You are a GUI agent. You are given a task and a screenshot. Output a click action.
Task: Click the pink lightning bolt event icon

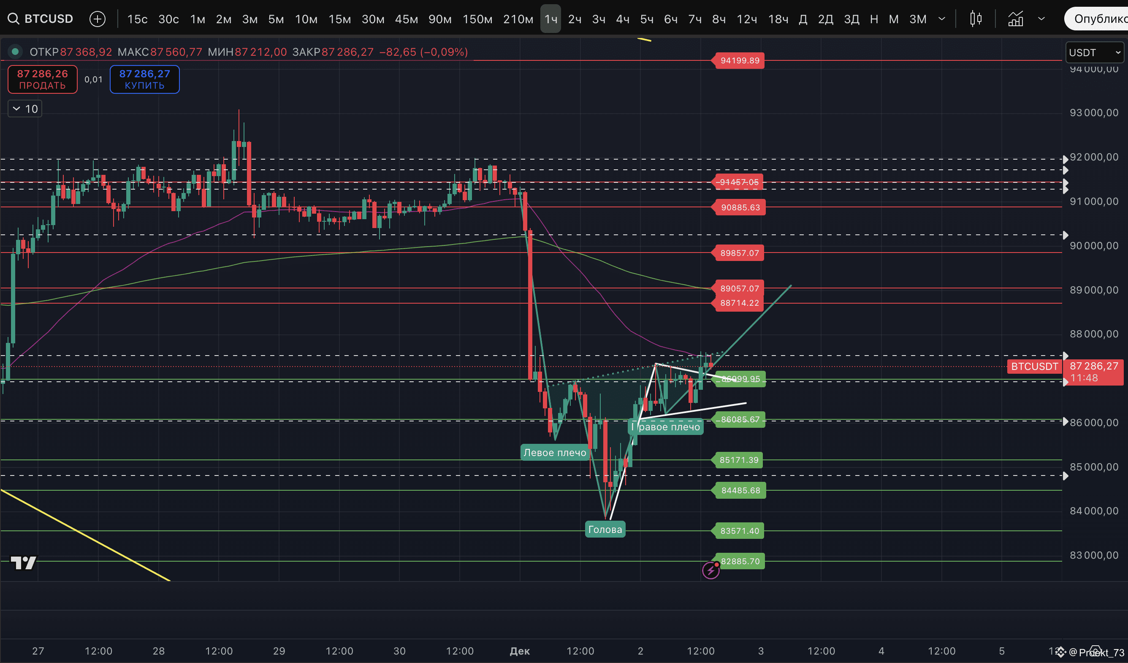point(710,571)
